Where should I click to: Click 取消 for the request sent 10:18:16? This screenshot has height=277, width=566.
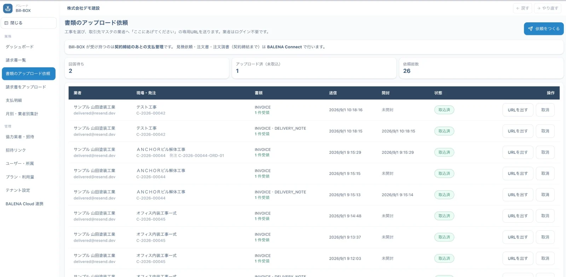(x=545, y=110)
